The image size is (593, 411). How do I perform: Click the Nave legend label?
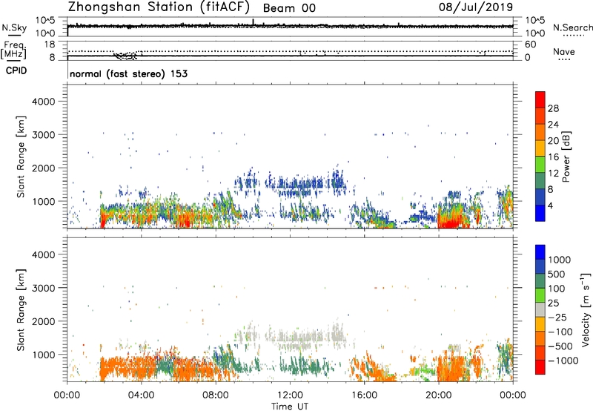(564, 51)
